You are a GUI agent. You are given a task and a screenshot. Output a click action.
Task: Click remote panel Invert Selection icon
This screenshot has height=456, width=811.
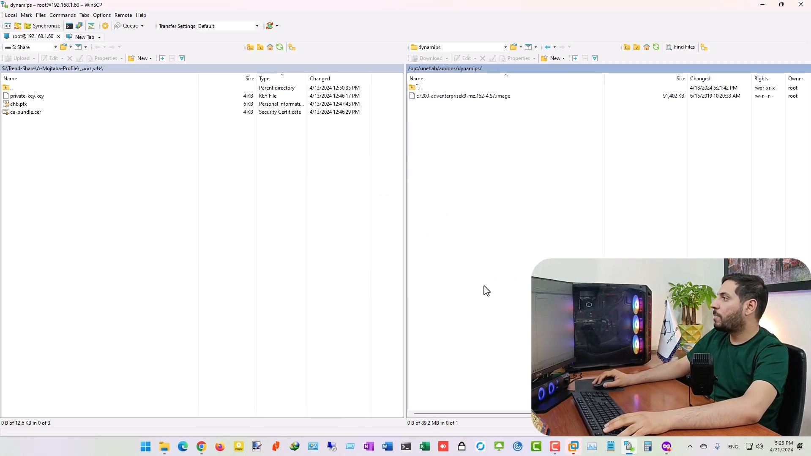click(595, 58)
